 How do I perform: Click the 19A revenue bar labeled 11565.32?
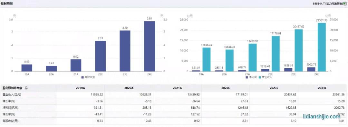(207, 60)
